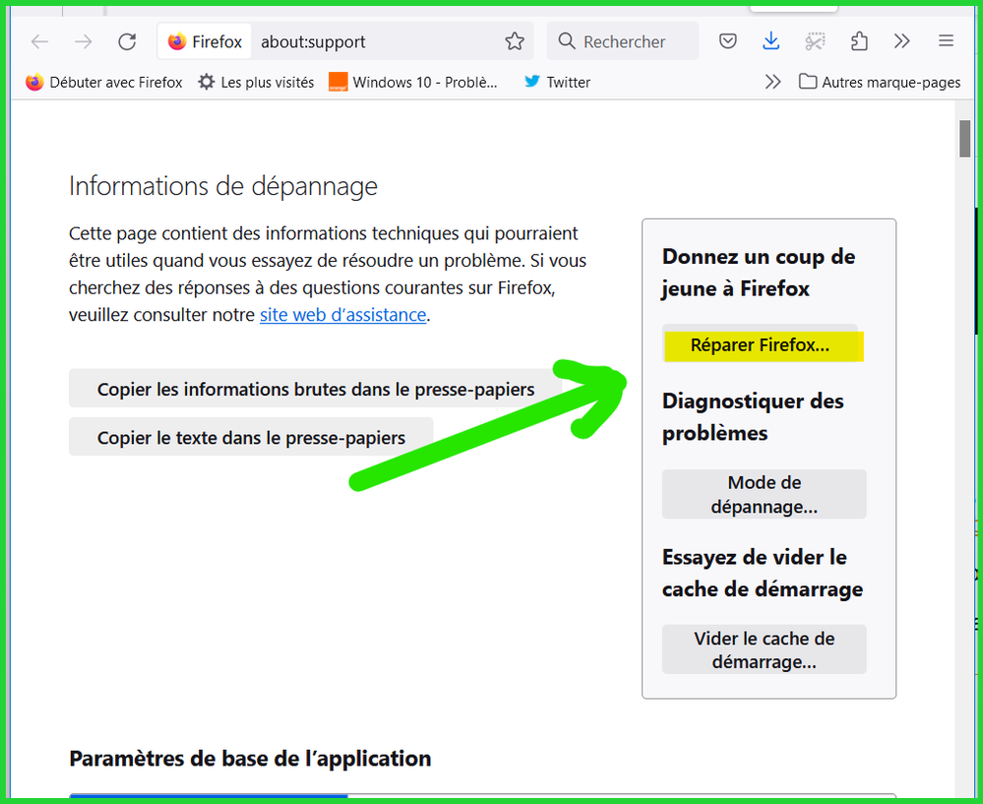Click the Diagnostiquer des problèmes heading
This screenshot has height=804, width=983.
pyautogui.click(x=753, y=417)
